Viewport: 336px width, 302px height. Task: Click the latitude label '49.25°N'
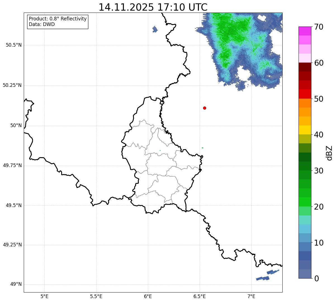pyautogui.click(x=12, y=245)
